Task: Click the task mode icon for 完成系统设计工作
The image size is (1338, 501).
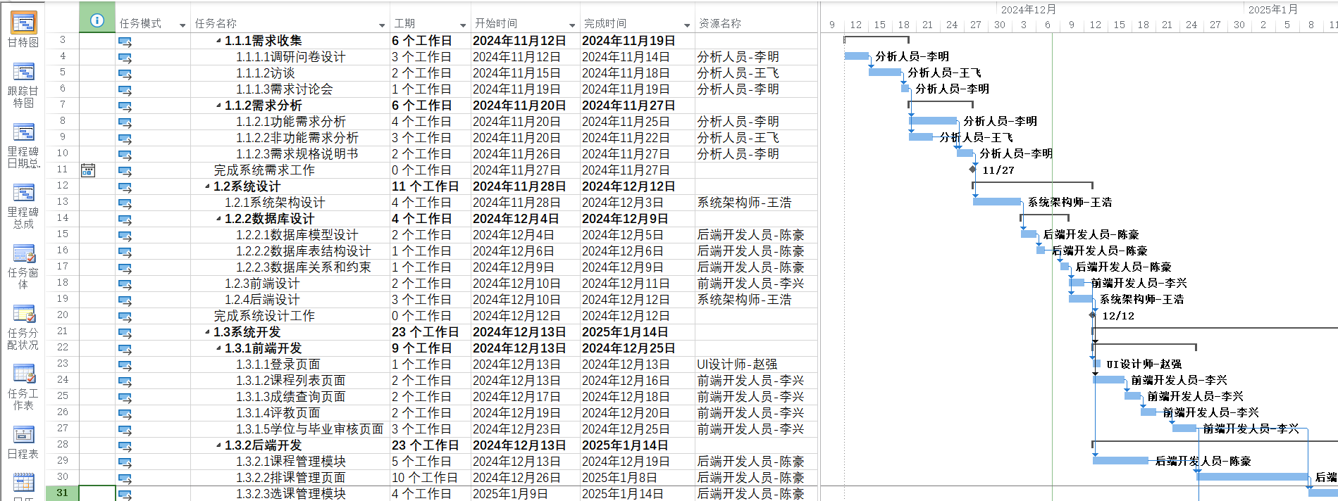Action: [x=125, y=316]
